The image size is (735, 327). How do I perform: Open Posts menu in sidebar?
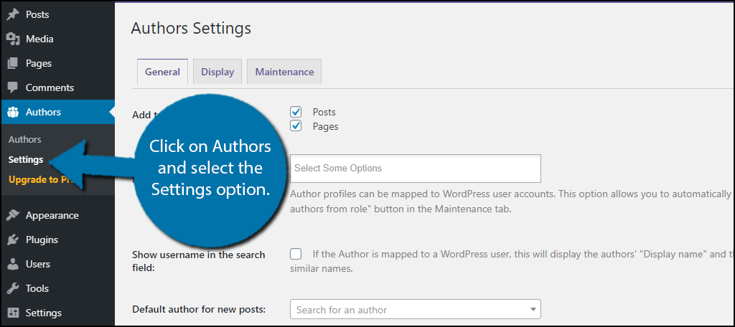(x=57, y=14)
